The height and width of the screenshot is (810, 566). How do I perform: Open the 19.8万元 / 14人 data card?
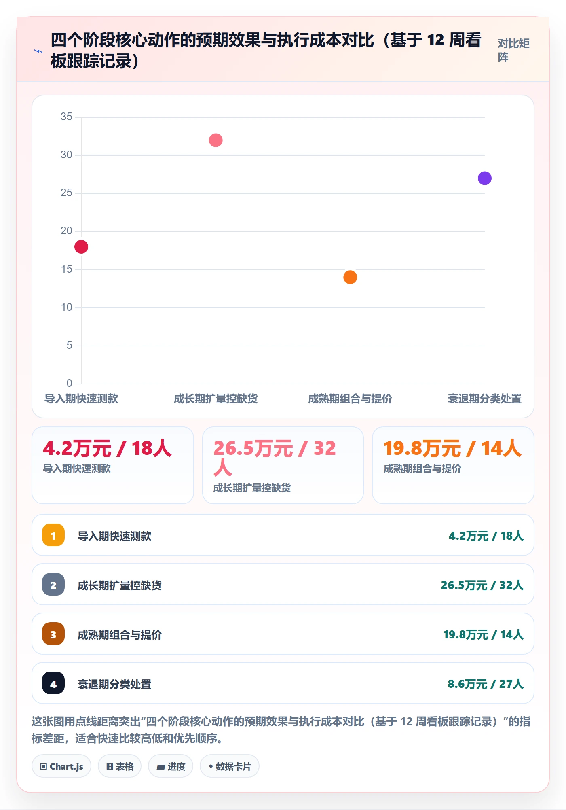pos(453,465)
